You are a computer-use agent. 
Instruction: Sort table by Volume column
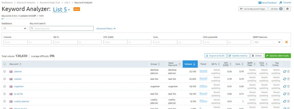190,64
